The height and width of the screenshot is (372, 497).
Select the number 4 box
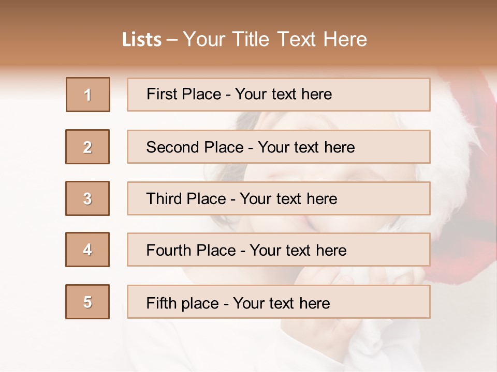87,250
